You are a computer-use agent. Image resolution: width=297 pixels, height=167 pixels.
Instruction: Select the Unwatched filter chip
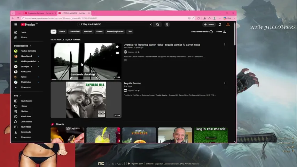(75, 32)
